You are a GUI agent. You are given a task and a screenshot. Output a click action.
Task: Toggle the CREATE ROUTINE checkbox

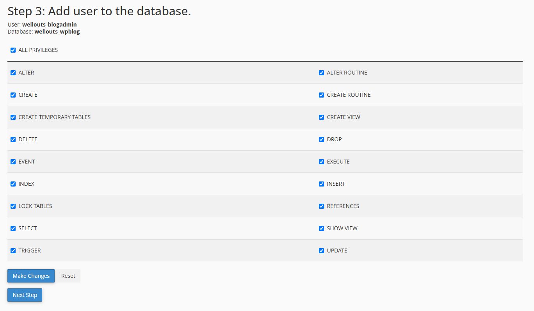[321, 95]
